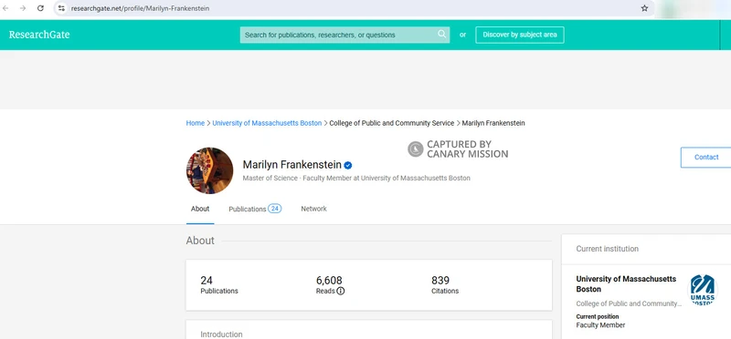Click the ResearchGate logo

pyautogui.click(x=39, y=35)
